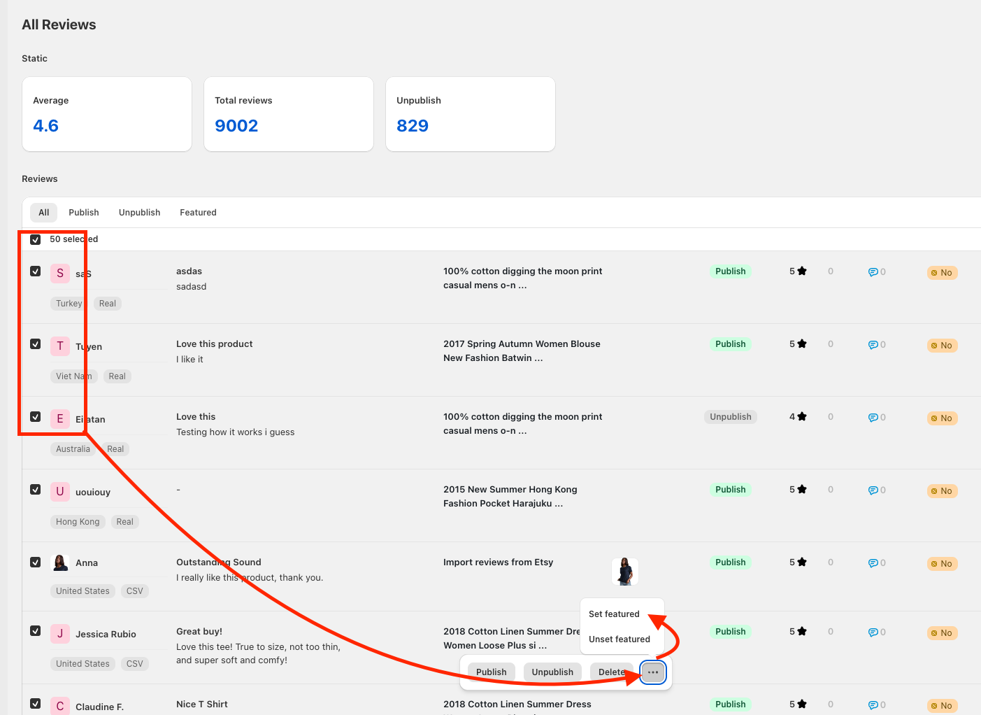Uncheck the checkbox for the Tuyen review
The image size is (981, 715).
(35, 344)
